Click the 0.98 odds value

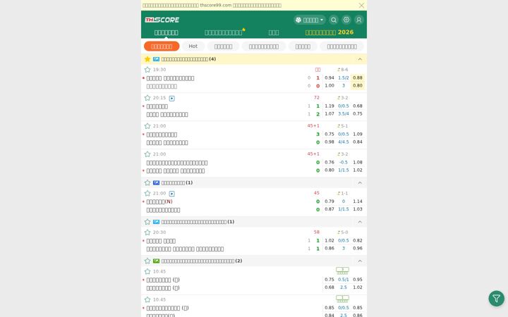(x=329, y=142)
